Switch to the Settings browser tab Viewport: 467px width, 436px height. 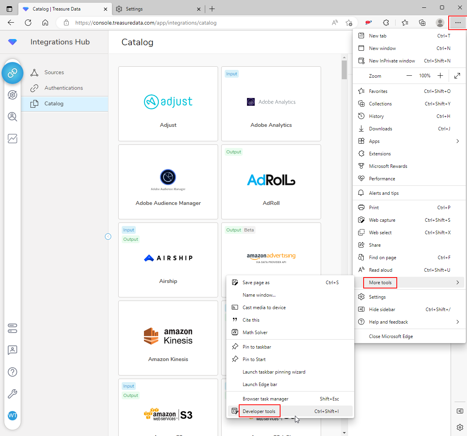point(156,9)
